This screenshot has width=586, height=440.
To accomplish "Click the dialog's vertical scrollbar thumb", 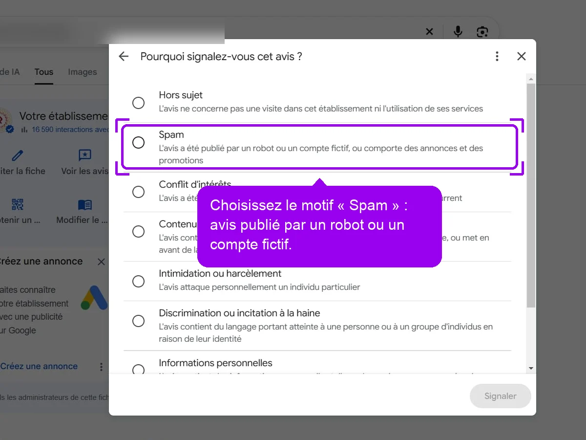I will point(531,196).
